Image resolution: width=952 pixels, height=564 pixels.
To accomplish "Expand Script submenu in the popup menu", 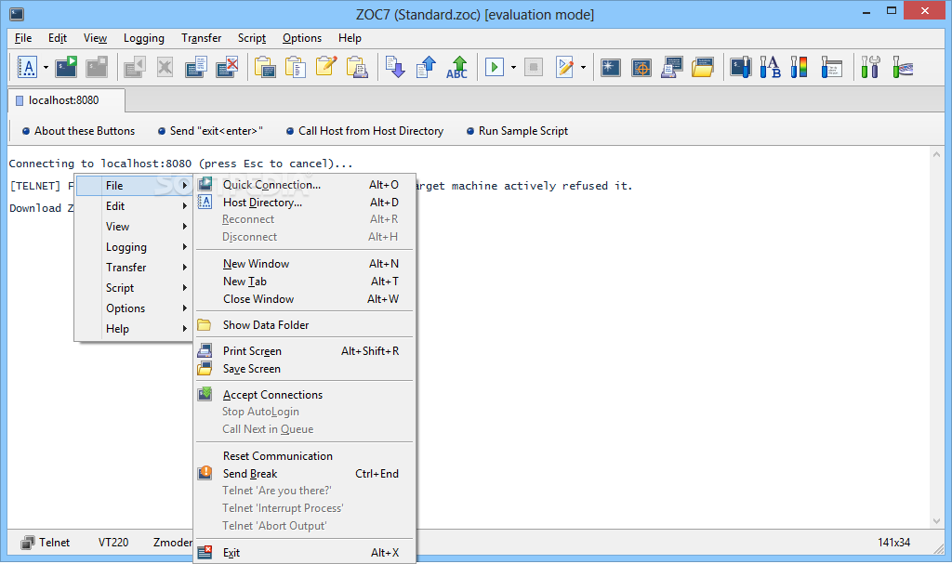I will [x=134, y=288].
